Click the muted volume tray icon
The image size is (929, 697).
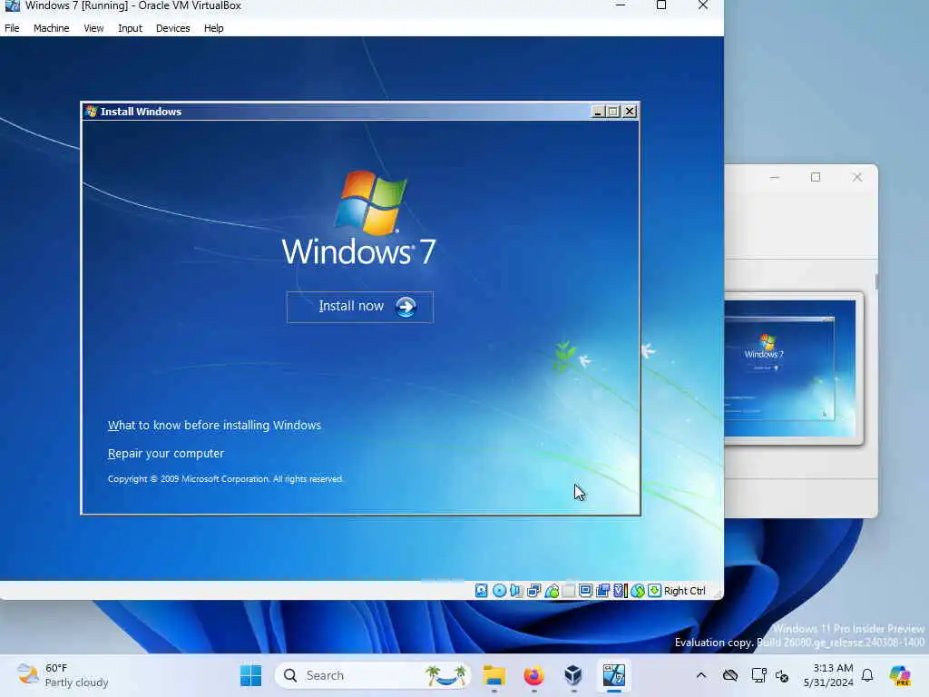[782, 675]
